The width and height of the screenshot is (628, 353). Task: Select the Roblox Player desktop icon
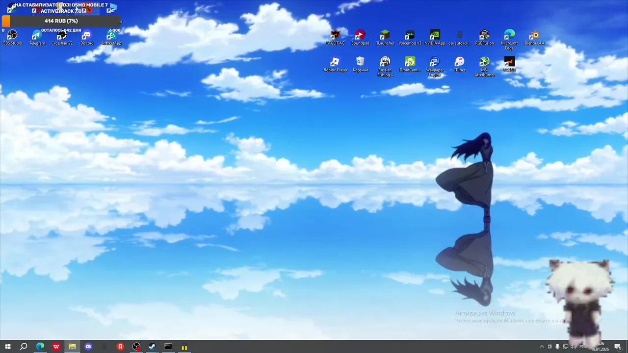coord(335,64)
